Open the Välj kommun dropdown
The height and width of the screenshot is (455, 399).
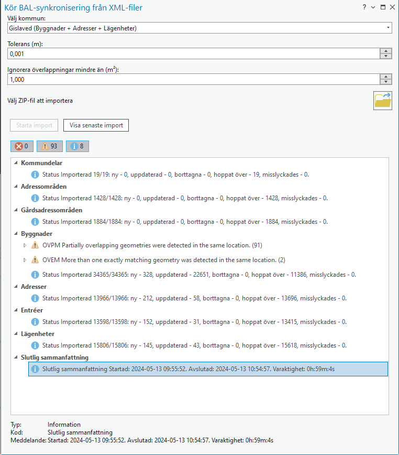point(388,28)
